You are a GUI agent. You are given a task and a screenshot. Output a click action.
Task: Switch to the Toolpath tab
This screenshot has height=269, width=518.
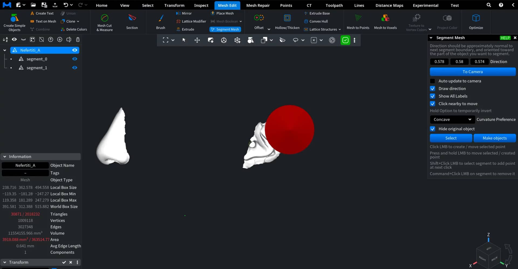(334, 5)
